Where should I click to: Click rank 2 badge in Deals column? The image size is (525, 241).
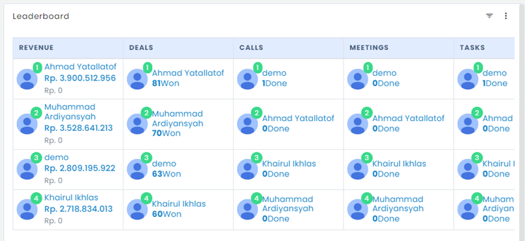coord(146,113)
